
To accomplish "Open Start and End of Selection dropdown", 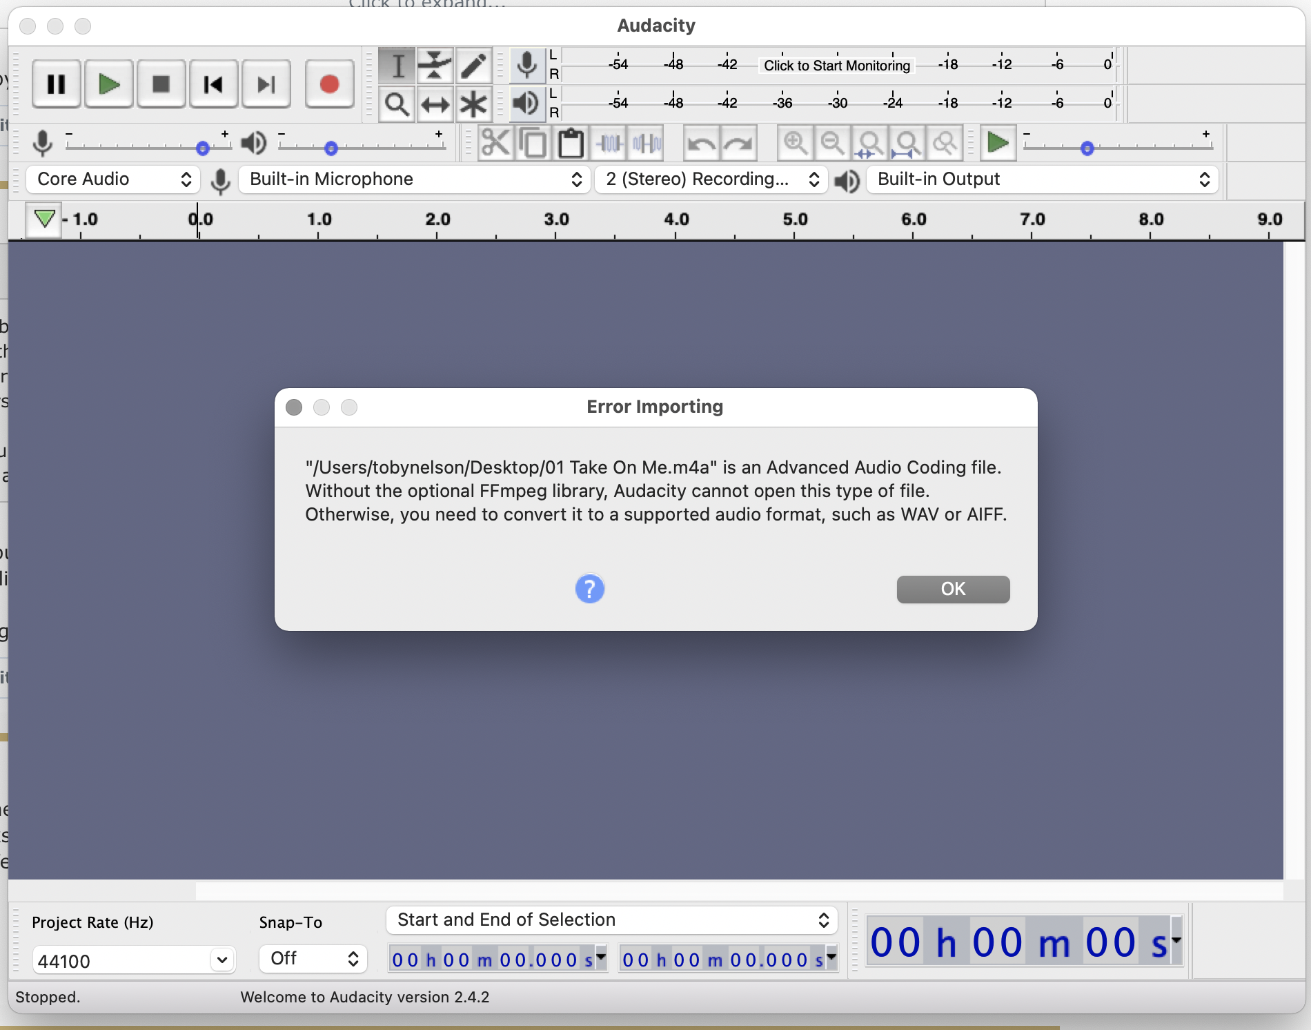I will (612, 920).
